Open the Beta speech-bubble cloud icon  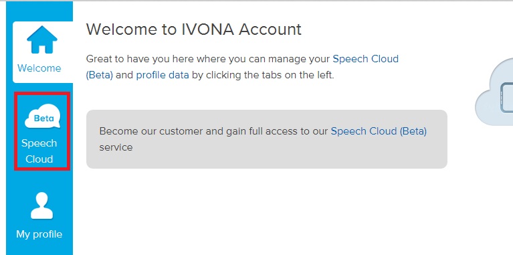pyautogui.click(x=43, y=116)
